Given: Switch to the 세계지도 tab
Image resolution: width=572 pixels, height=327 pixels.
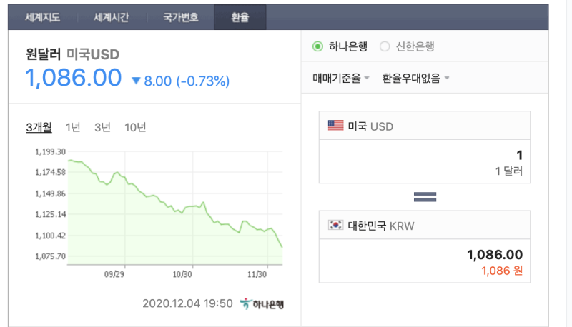Looking at the screenshot, I should coord(42,17).
